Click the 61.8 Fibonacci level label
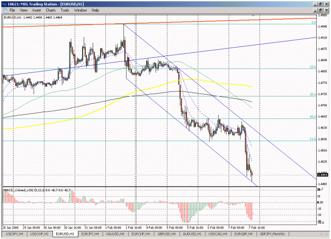331x239 pixels. (313, 139)
